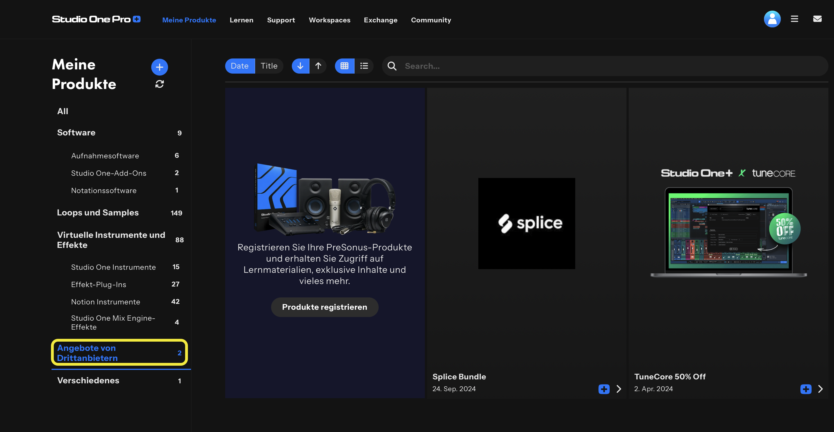This screenshot has width=834, height=432.
Task: Open TuneCore 50% Off details chevron
Action: pyautogui.click(x=820, y=389)
